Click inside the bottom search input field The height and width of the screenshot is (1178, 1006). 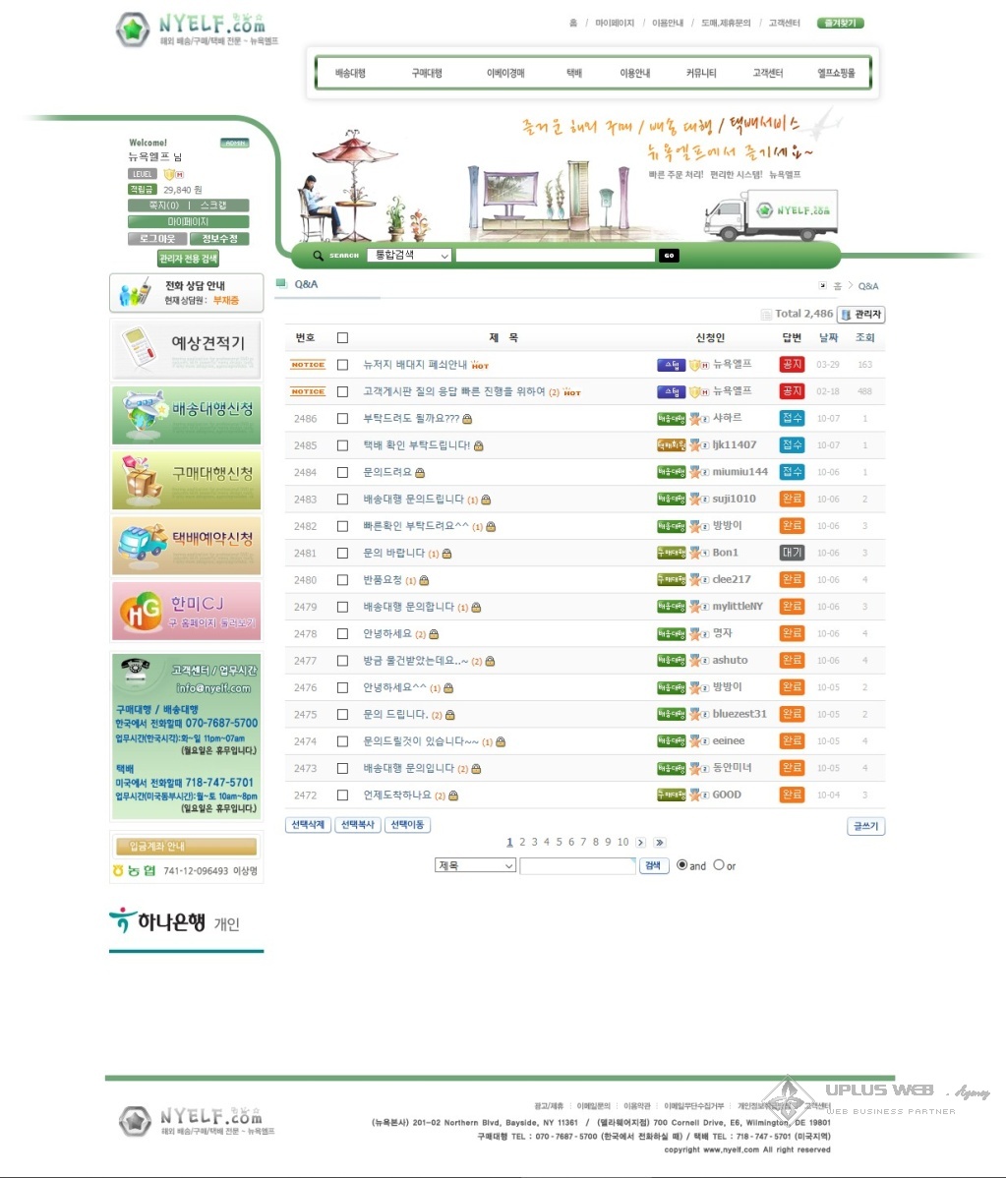pos(578,865)
